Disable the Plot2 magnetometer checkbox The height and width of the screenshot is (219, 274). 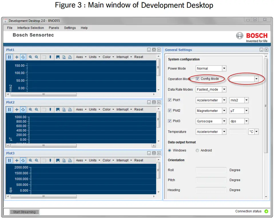[x=170, y=111]
